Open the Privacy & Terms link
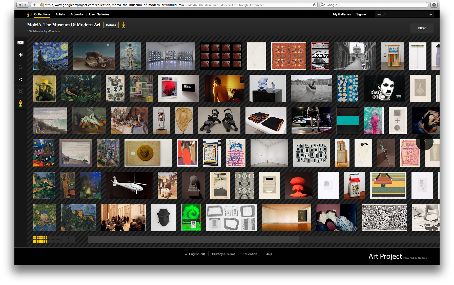The width and height of the screenshot is (454, 285). coord(223,254)
